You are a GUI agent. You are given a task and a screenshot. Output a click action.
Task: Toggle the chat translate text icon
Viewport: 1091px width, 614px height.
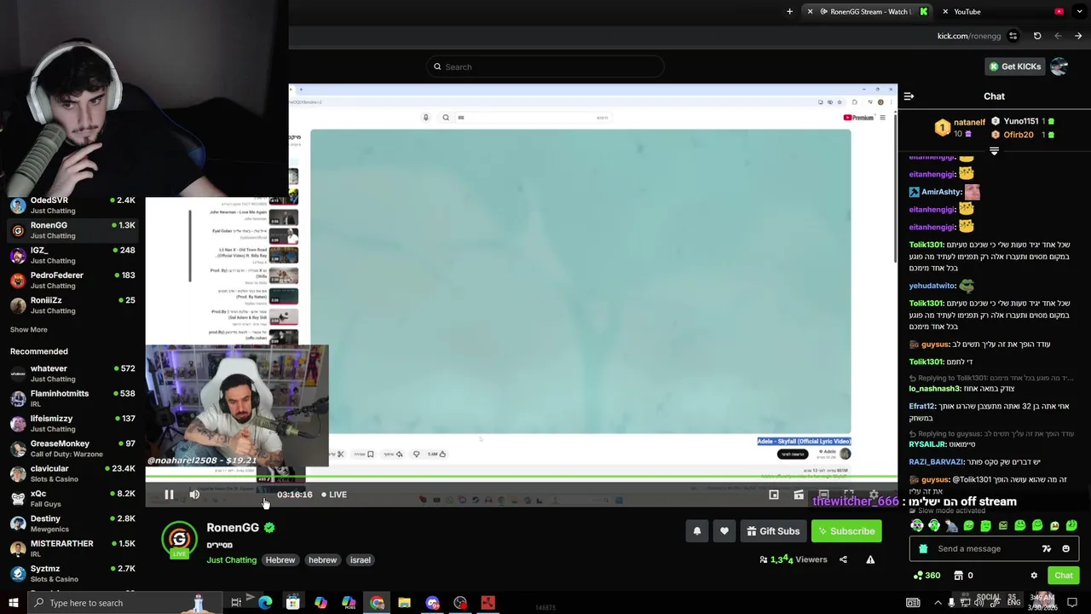coord(1047,549)
